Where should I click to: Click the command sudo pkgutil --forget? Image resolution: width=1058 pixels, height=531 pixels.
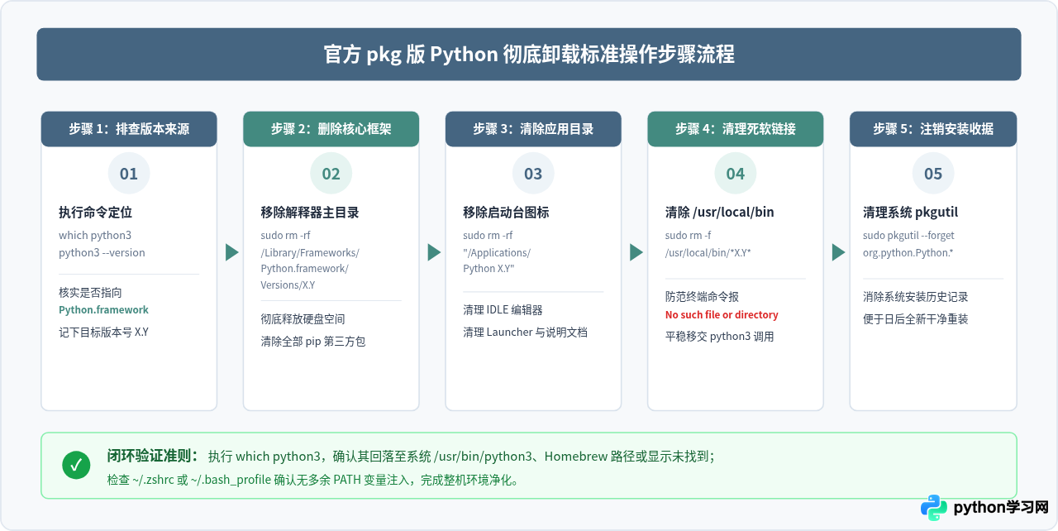(908, 236)
